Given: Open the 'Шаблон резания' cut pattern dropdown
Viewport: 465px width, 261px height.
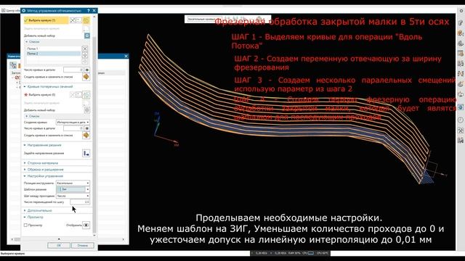Looking at the screenshot, I should click(73, 189).
